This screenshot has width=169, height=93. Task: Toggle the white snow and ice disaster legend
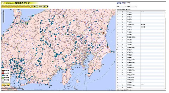coord(3,80)
